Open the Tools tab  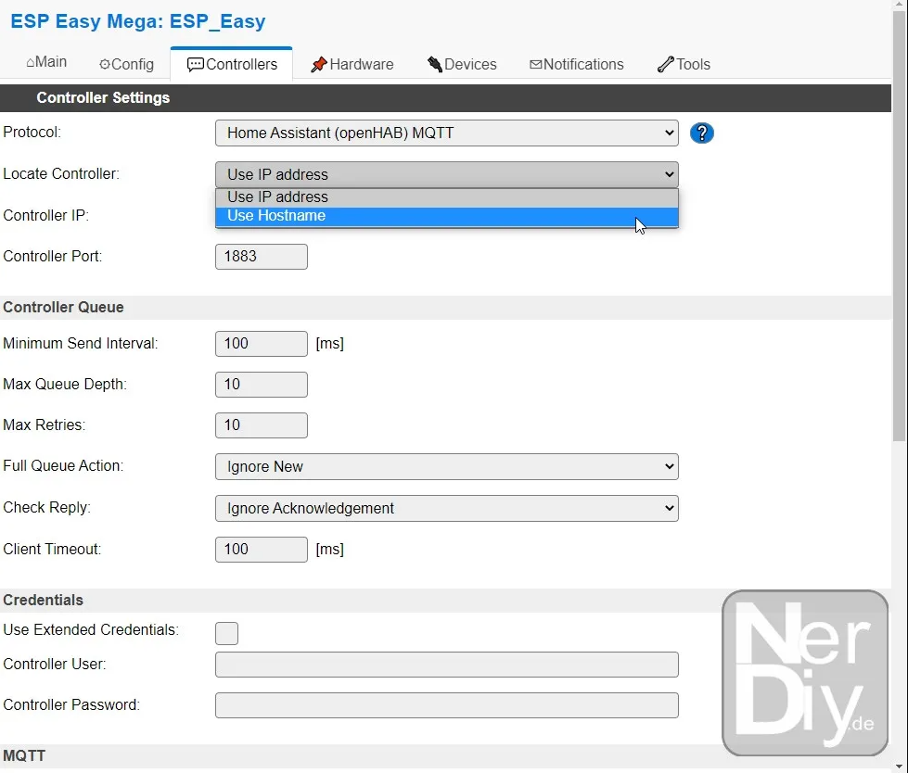684,65
